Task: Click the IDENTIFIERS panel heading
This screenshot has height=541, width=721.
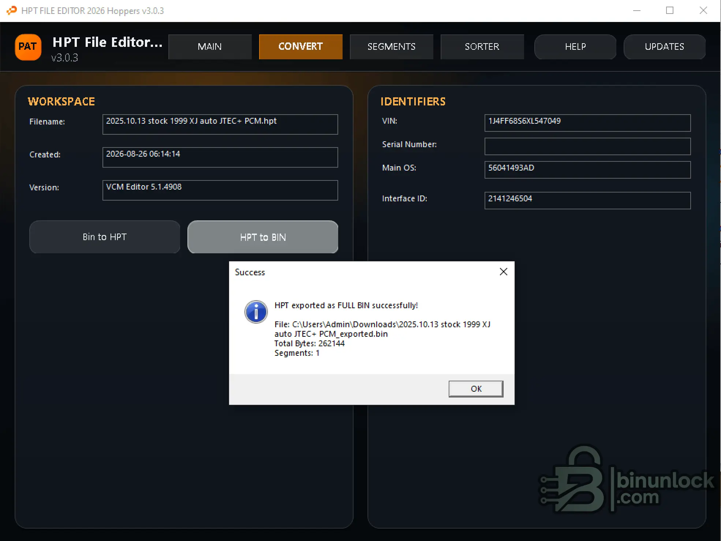Action: (413, 101)
